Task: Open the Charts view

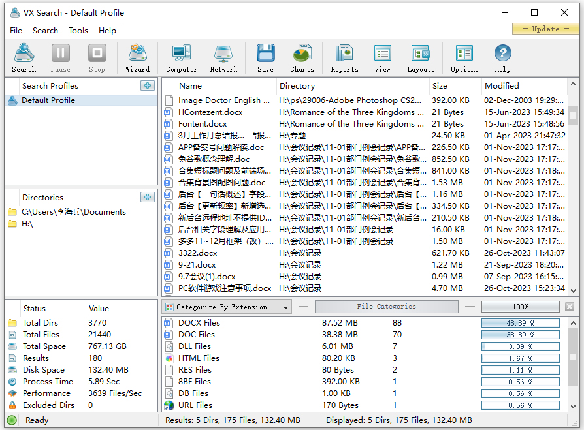Action: tap(302, 58)
